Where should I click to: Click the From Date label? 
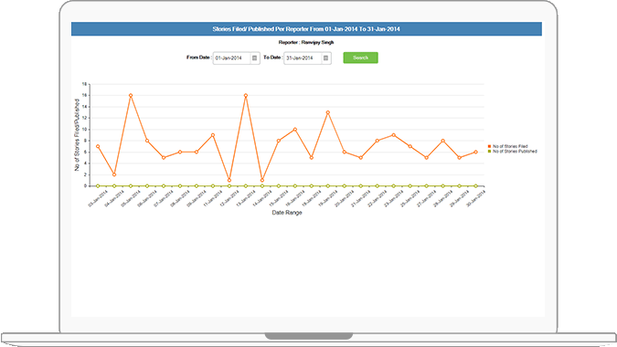(198, 58)
